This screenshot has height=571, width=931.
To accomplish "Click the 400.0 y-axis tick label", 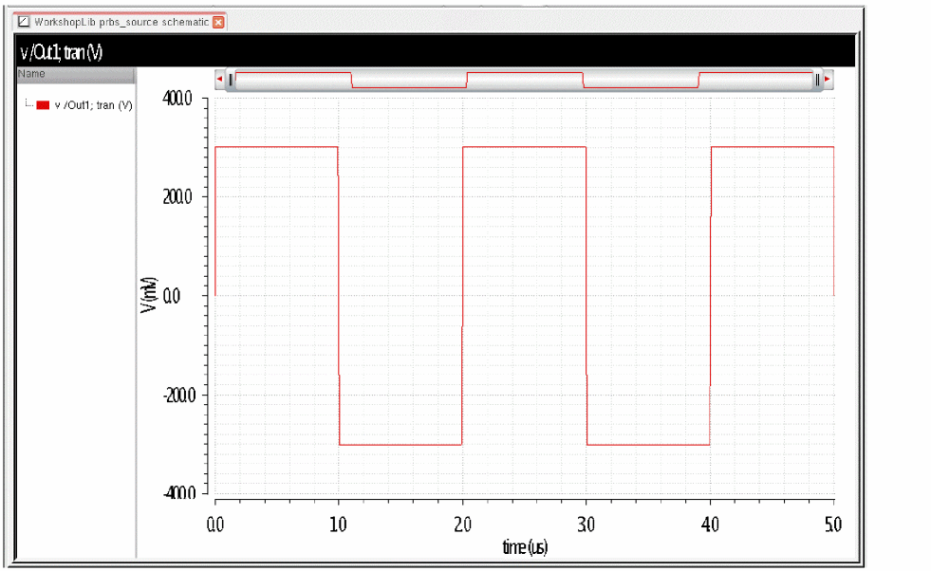I will pyautogui.click(x=177, y=99).
